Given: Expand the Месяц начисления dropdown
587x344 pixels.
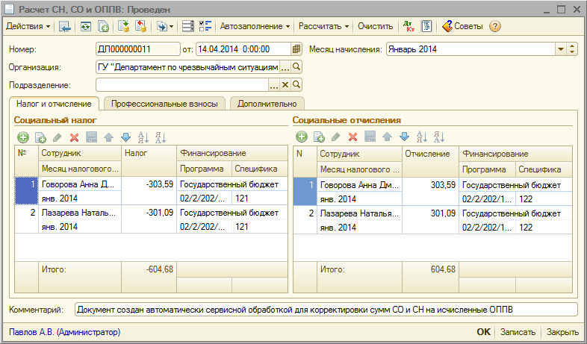Looking at the screenshot, I should pyautogui.click(x=561, y=50).
